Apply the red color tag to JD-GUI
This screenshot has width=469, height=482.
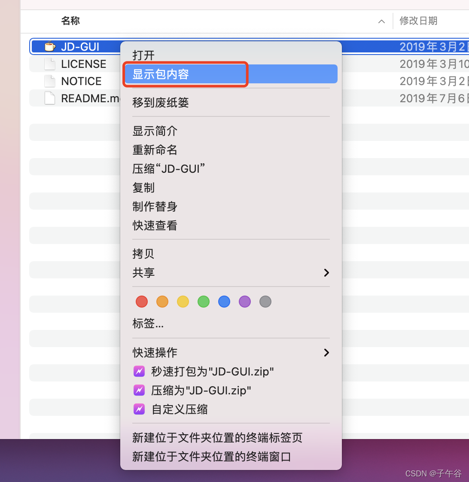tap(141, 302)
